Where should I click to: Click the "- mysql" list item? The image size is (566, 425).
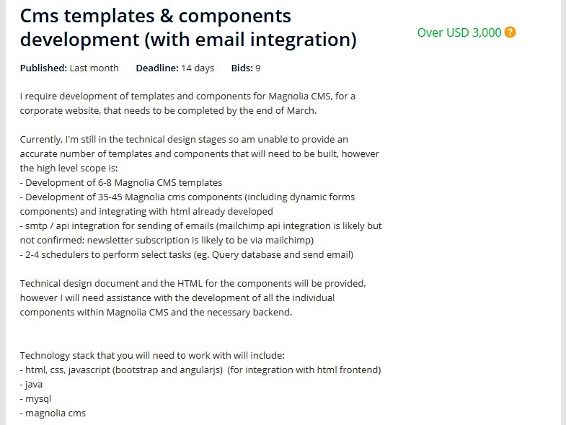(36, 398)
